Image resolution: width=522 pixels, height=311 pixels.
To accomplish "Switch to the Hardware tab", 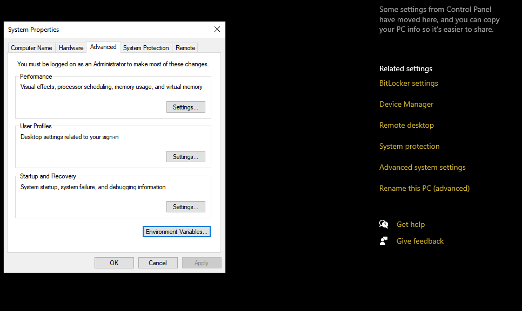I will [x=70, y=47].
